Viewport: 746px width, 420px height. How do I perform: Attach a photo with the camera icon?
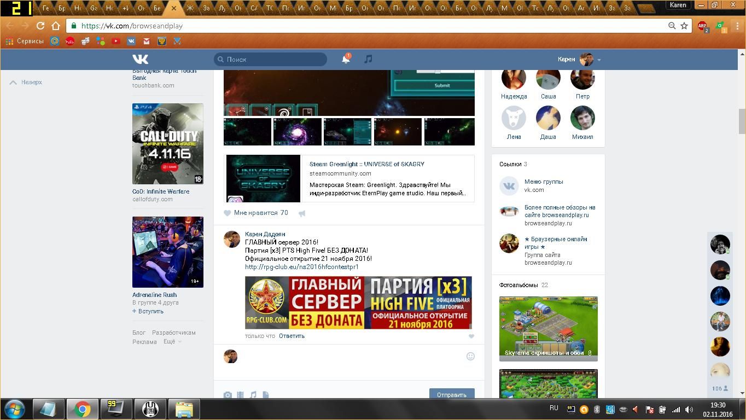228,395
